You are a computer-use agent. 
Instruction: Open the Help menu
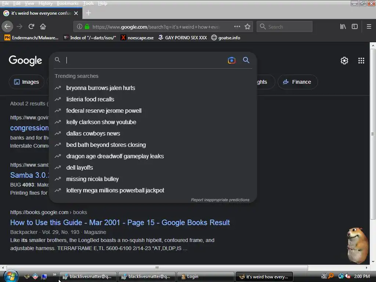(x=102, y=3)
